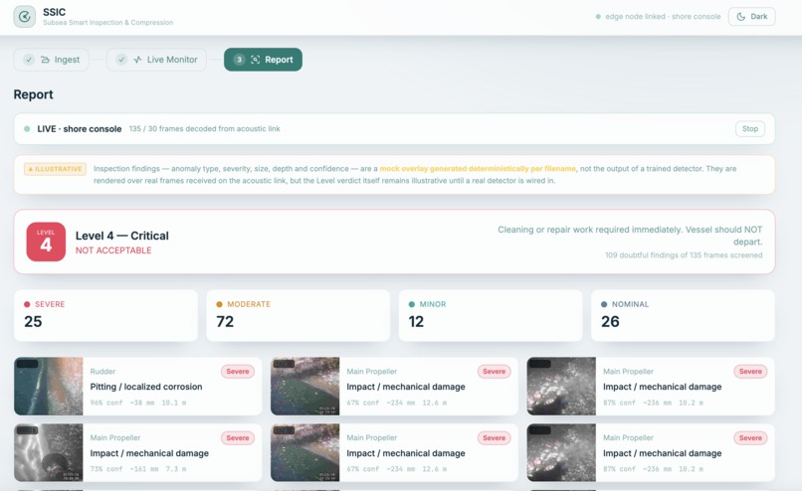Viewport: 802px width, 491px height.
Task: Click 'Impact / mechanical damage' title above 73% conf
Action: (149, 453)
